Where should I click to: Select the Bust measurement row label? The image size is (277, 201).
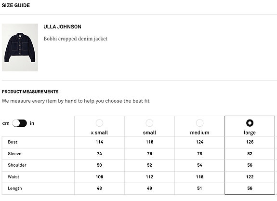[13, 142]
